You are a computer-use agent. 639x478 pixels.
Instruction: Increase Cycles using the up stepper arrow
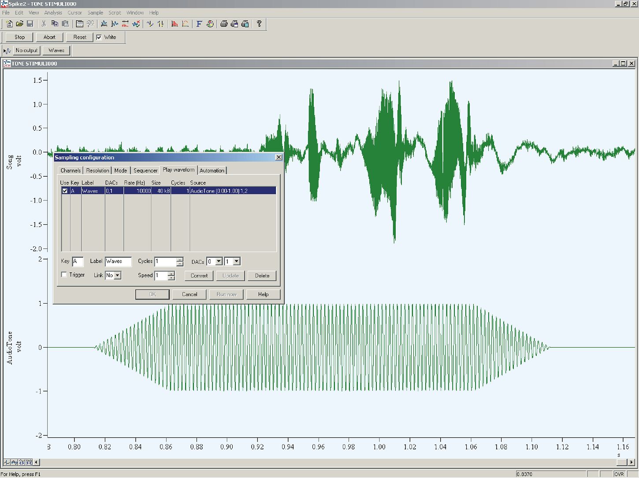click(x=179, y=259)
